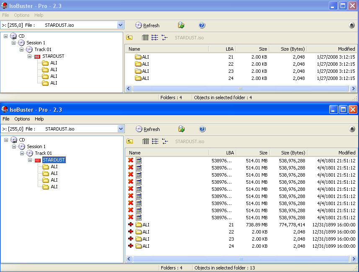Switch to details view in lower window
The height and width of the screenshot is (272, 359).
point(145,141)
